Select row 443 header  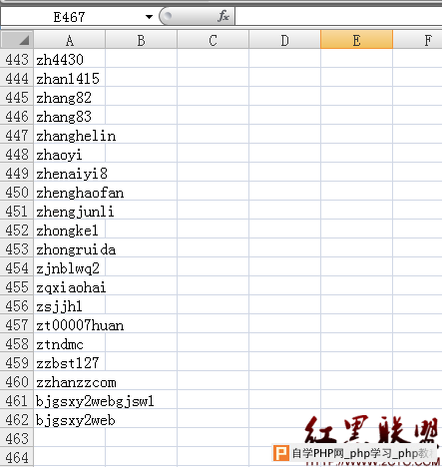[x=17, y=60]
